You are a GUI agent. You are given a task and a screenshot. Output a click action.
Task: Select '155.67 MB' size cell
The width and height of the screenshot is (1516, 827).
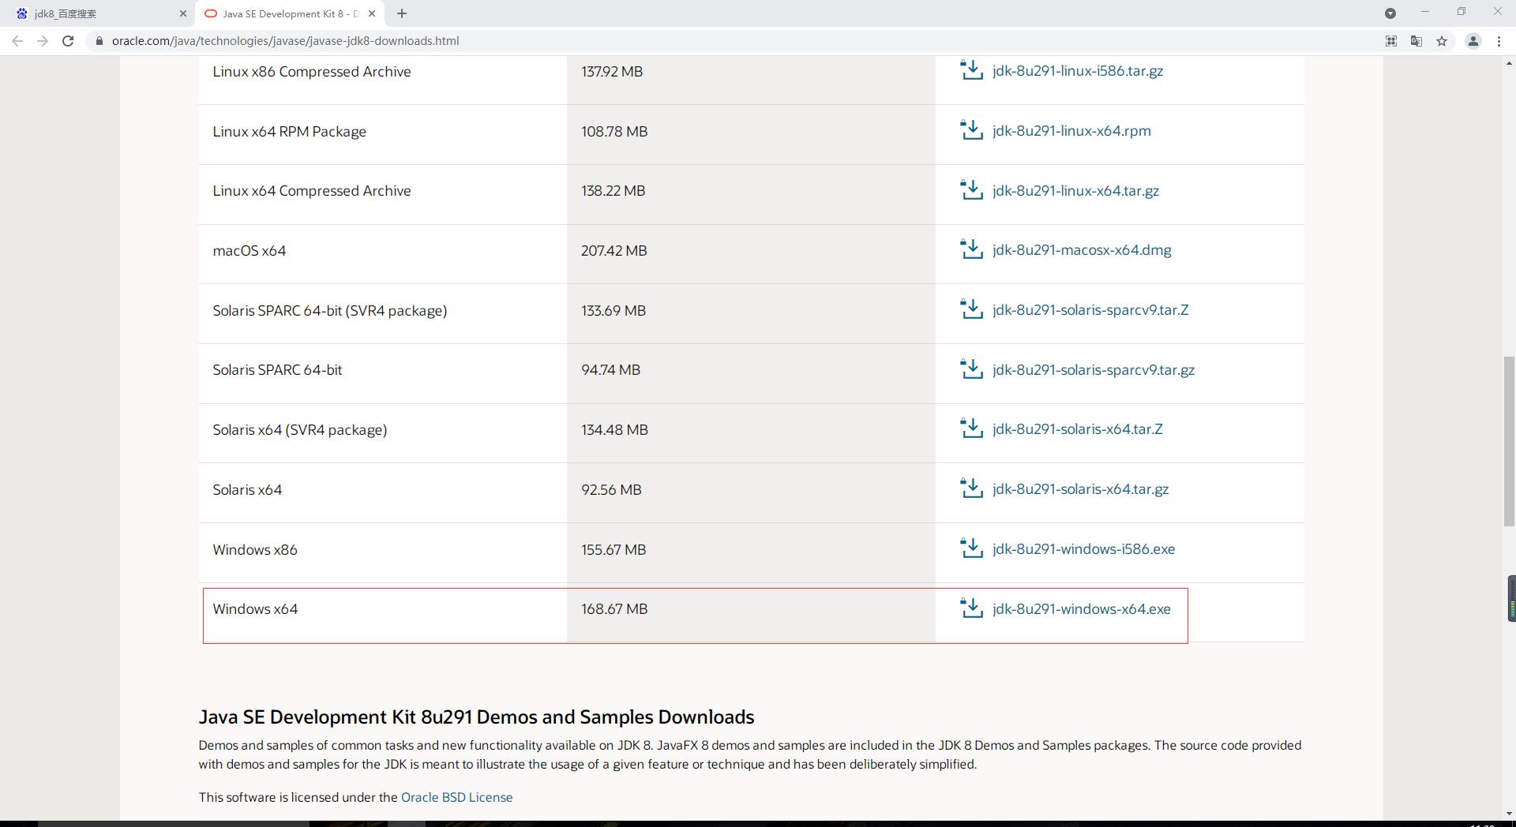614,550
